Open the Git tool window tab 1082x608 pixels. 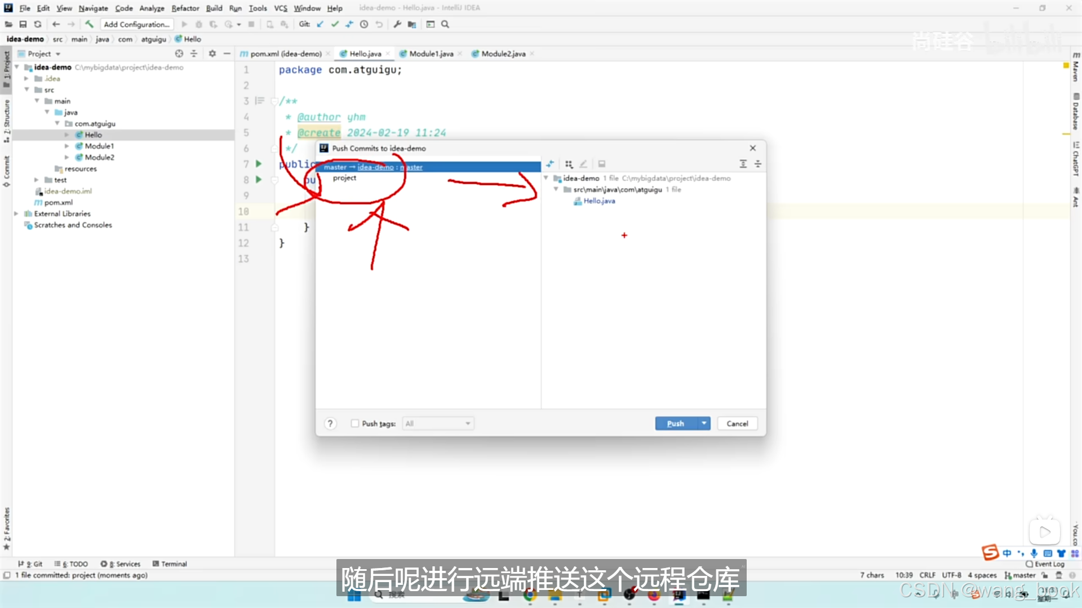[x=30, y=564]
